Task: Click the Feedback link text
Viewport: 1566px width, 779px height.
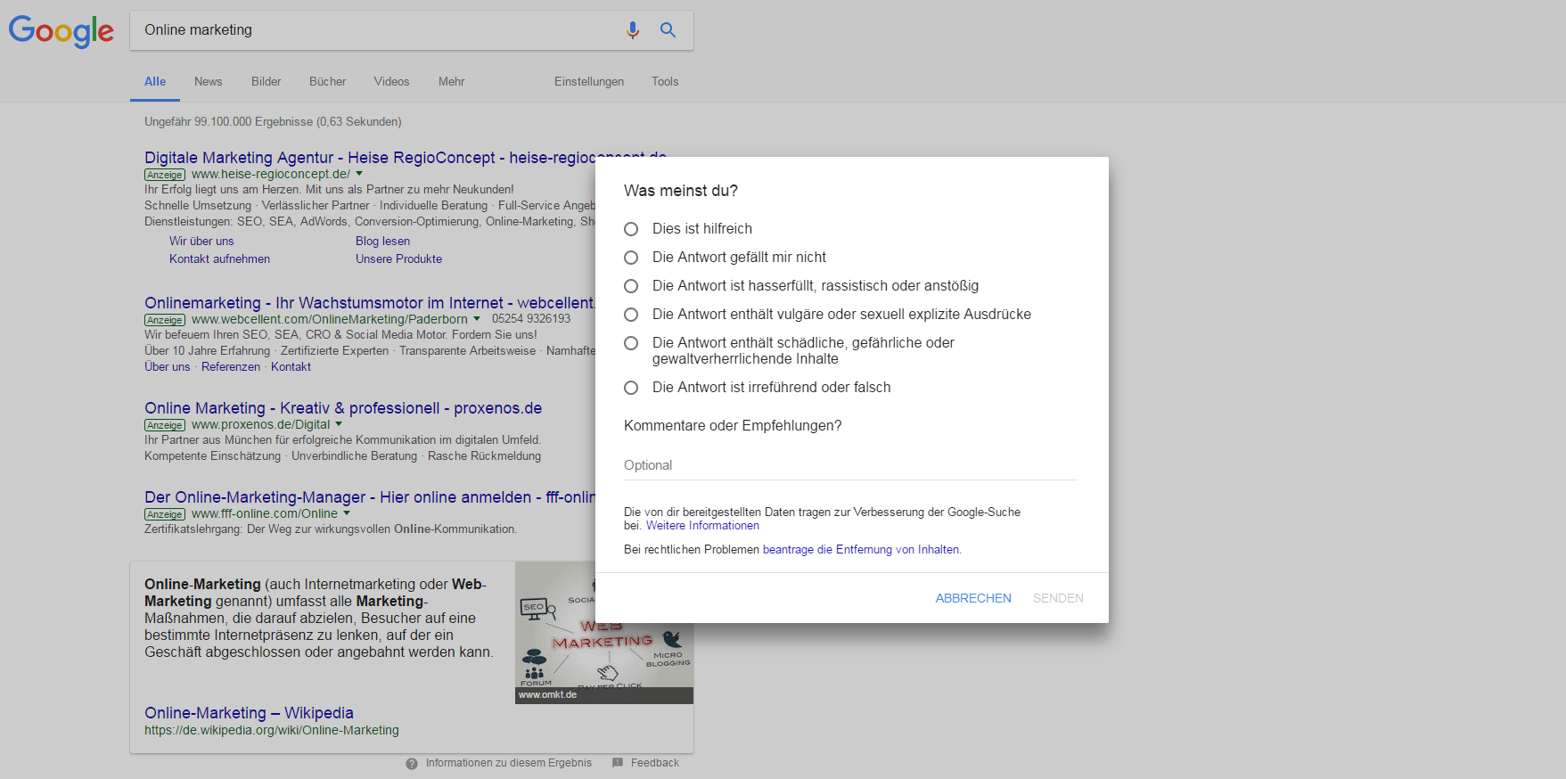Action: tap(654, 763)
